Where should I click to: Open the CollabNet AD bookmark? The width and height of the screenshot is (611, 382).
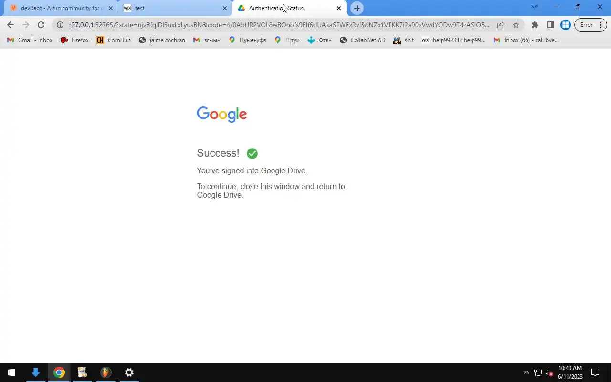click(x=362, y=40)
